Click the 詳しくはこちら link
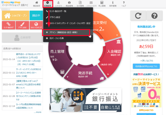This screenshot has height=115, width=166. click(147, 61)
